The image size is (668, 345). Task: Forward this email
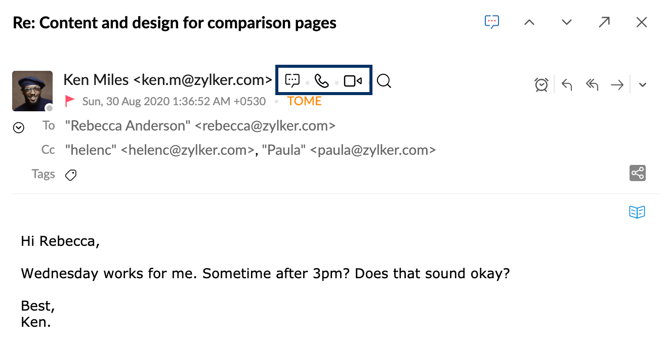617,85
